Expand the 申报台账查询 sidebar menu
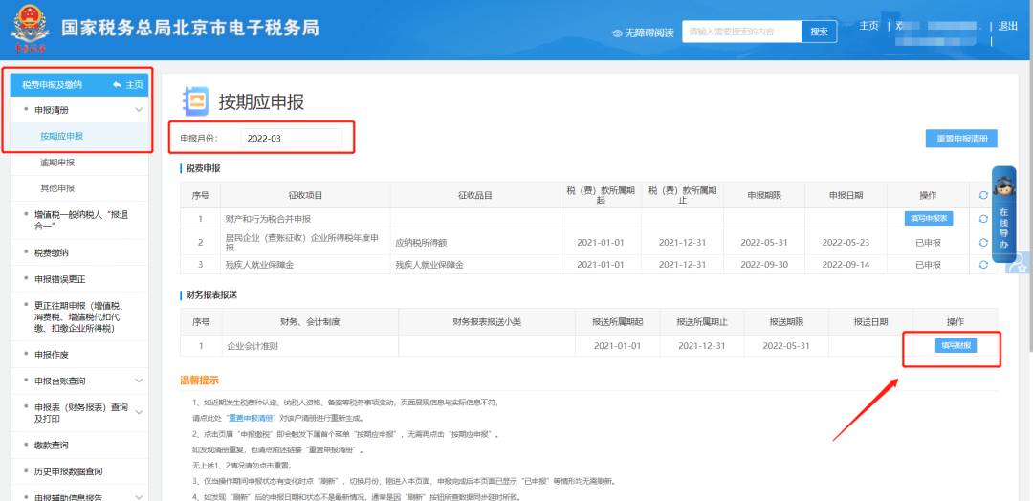This screenshot has height=501, width=1033. coord(139,381)
